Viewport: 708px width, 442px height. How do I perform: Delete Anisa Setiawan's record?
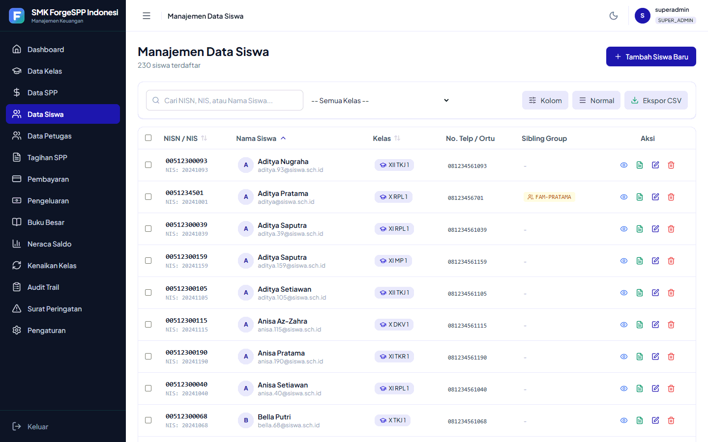click(x=671, y=388)
